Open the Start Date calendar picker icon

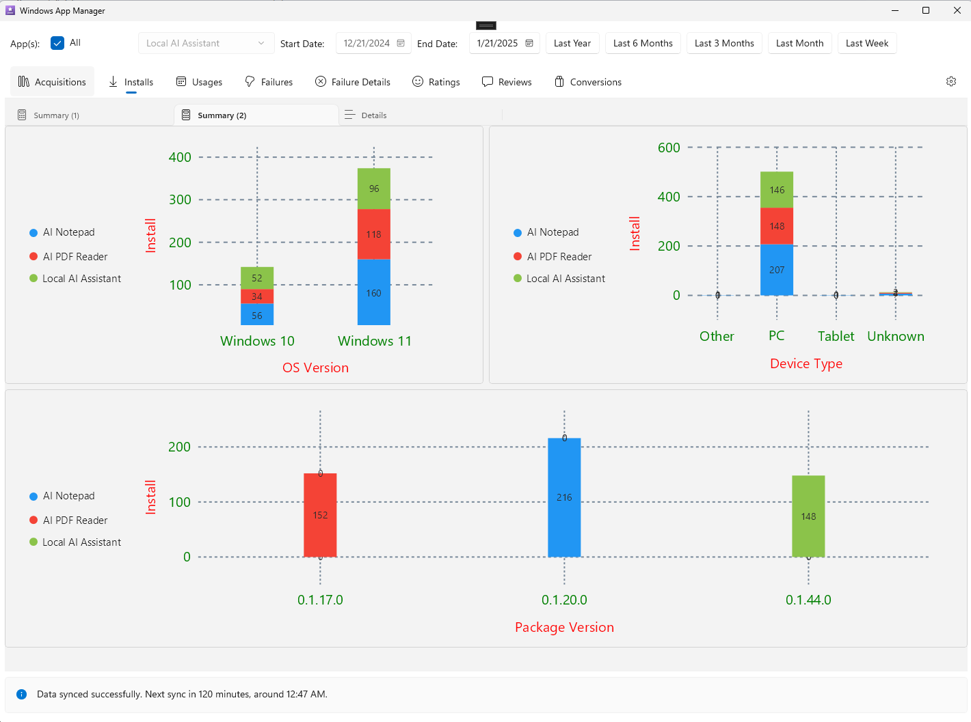(x=401, y=43)
